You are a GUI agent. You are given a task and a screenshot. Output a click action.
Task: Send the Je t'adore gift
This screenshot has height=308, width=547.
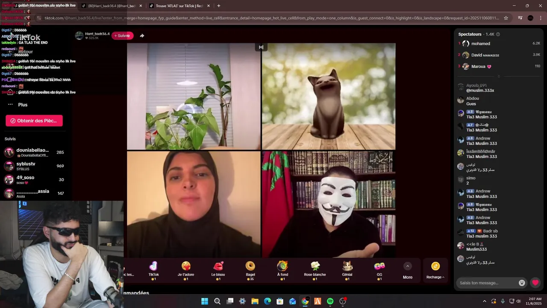click(x=186, y=271)
